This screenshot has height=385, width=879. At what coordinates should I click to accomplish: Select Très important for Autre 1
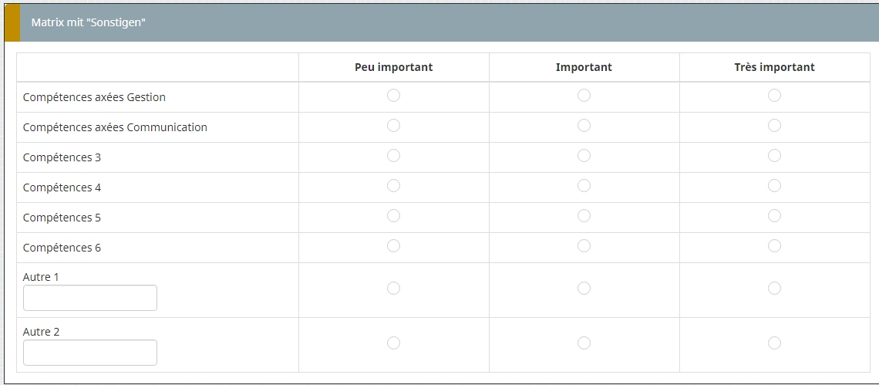[x=774, y=289]
